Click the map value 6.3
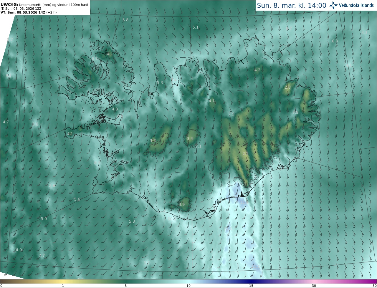Screen dimensions: 377x288 click(335, 41)
